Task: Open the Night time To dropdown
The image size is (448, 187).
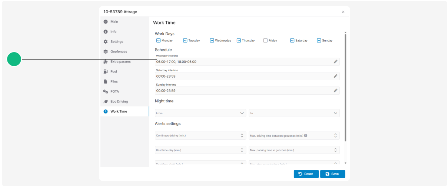Action: pyautogui.click(x=294, y=113)
